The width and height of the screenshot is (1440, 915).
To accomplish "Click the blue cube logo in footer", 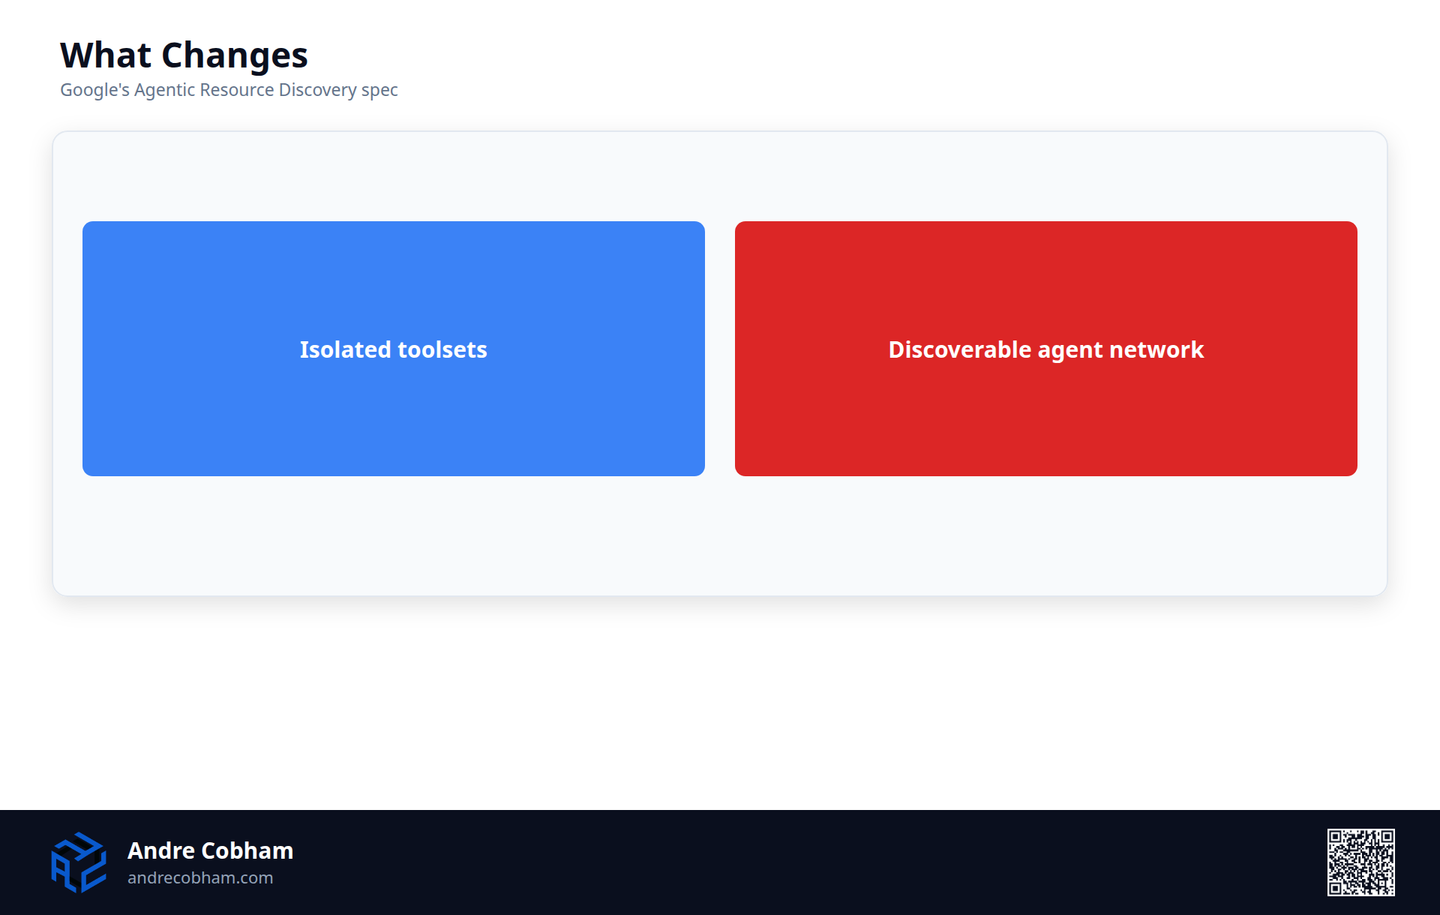I will [79, 862].
